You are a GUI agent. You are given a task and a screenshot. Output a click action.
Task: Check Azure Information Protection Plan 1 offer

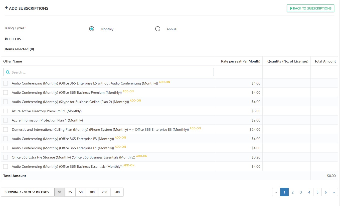click(6, 120)
